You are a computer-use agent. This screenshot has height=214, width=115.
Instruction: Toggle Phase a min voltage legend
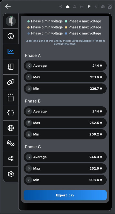(x=45, y=21)
